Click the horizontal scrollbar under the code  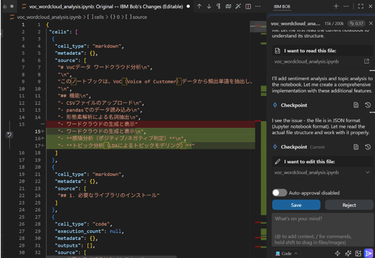[111, 257]
